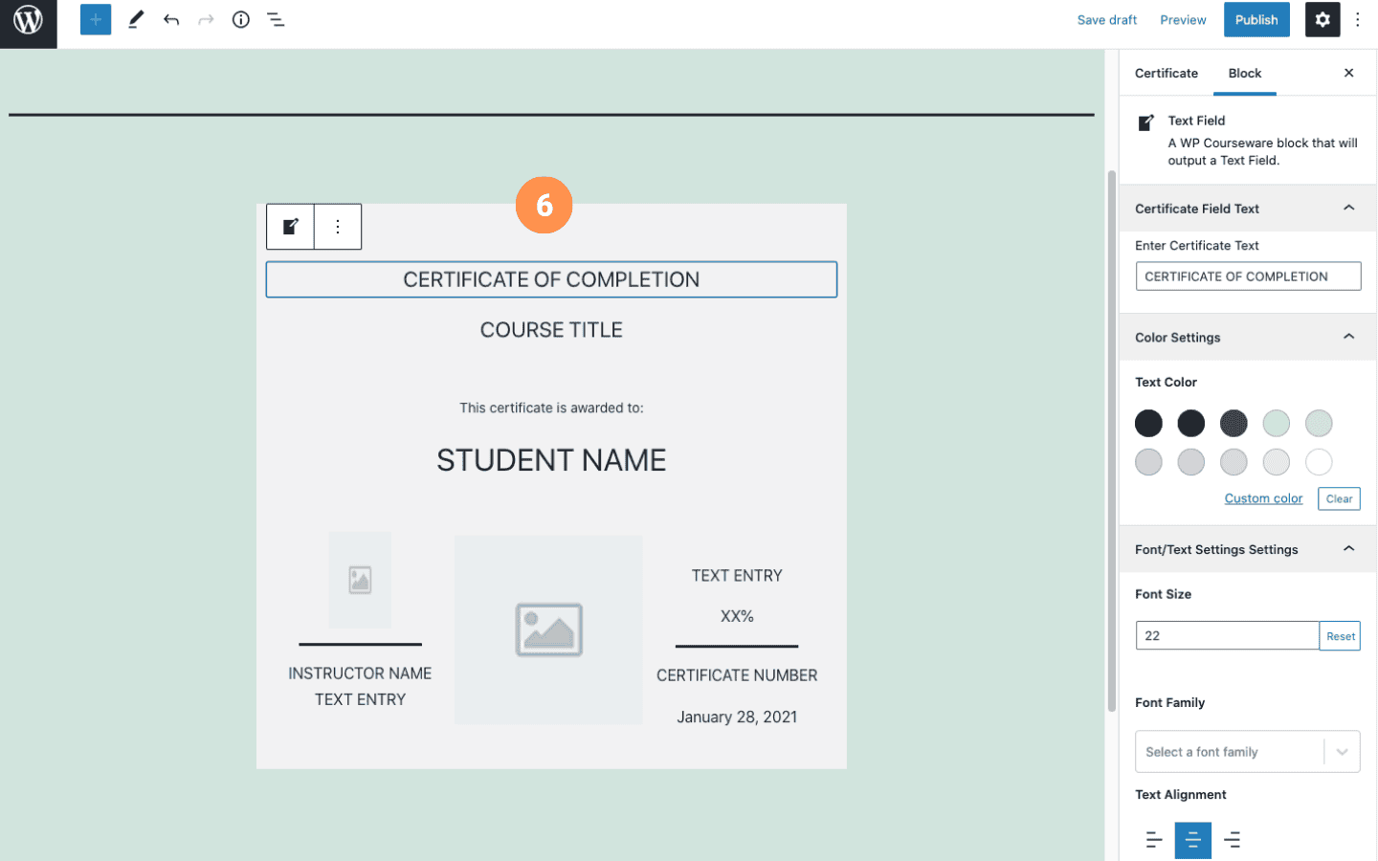Select the large center image placeholder
This screenshot has height=861, width=1378.
point(548,629)
